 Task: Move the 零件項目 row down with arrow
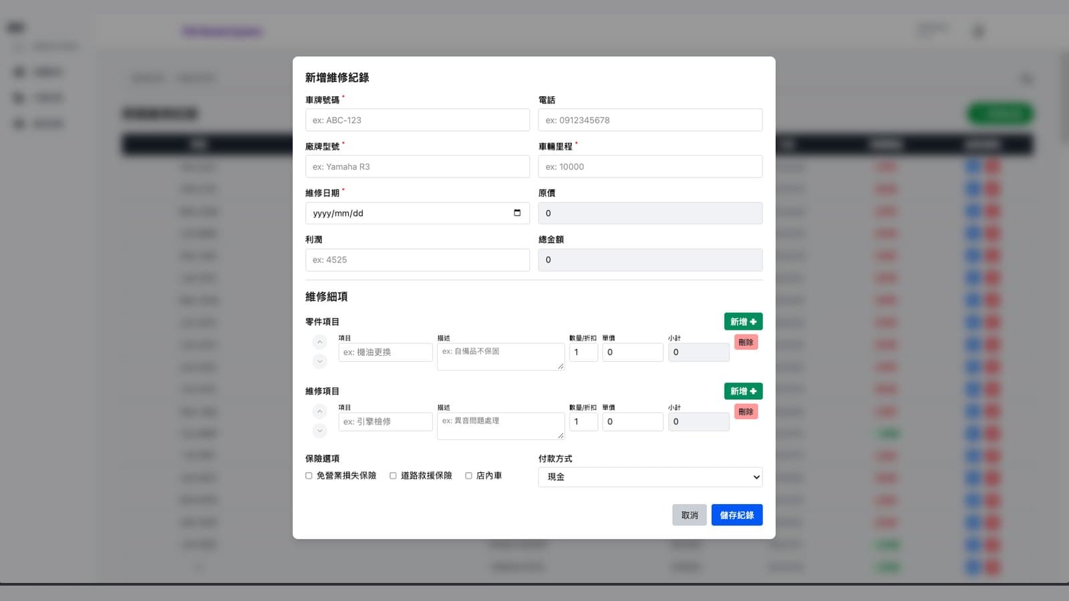(x=320, y=361)
